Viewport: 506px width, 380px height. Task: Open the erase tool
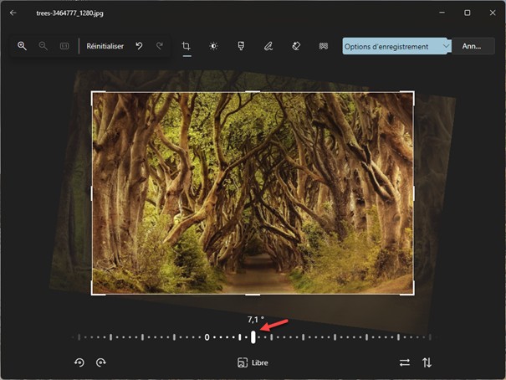[x=295, y=46]
